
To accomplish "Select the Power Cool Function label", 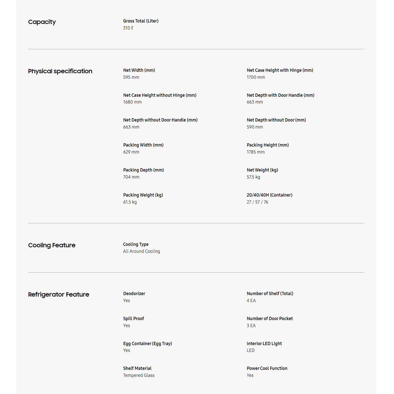I will click(x=267, y=368).
